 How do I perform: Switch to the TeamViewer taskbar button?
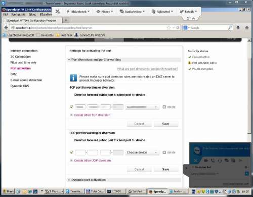74,191
